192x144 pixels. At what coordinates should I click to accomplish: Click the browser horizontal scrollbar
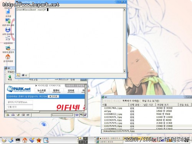click(x=44, y=111)
